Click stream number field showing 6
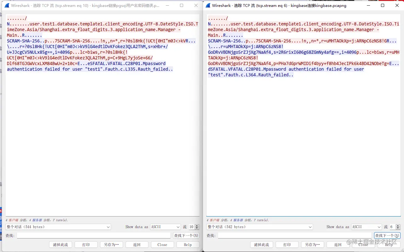404x252 pixels. 392,227
